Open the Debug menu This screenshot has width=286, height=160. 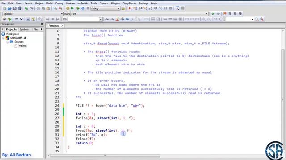59,3
